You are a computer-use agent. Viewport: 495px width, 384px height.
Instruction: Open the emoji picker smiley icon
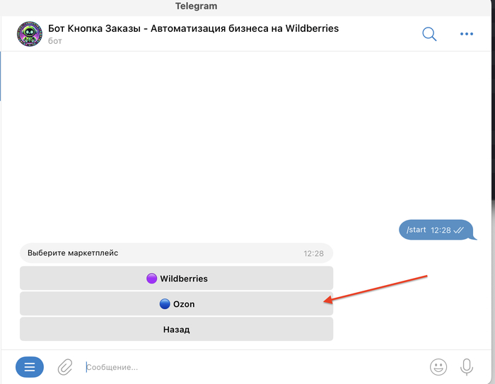tap(438, 367)
